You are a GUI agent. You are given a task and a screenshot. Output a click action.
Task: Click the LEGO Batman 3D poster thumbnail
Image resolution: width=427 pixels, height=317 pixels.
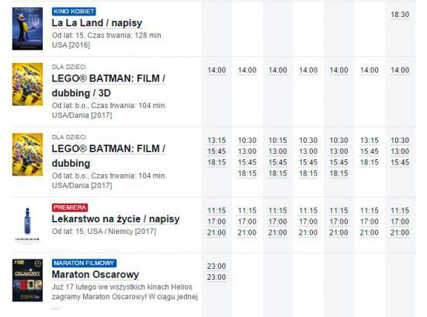27,84
